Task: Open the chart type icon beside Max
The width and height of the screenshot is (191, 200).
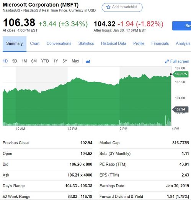Action: coord(88,61)
